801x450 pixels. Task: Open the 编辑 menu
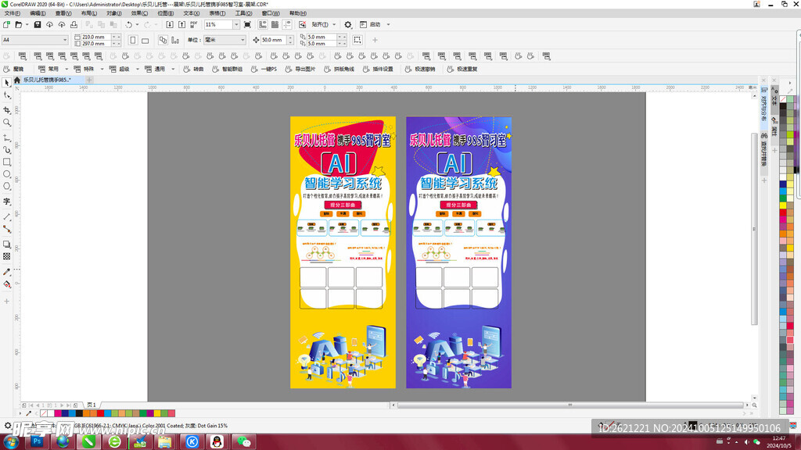[38, 13]
